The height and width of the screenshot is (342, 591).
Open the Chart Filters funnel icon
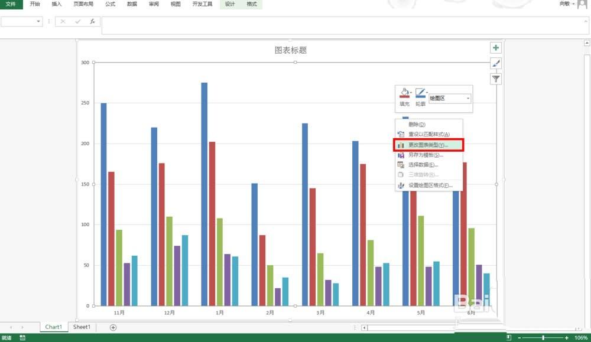point(496,78)
